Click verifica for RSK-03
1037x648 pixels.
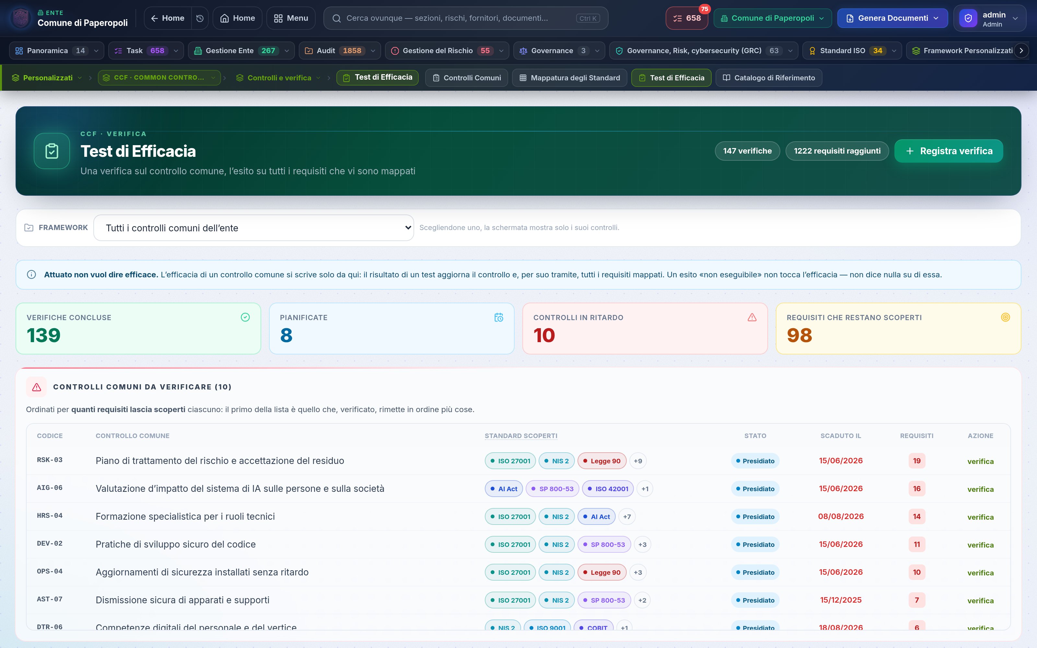click(980, 461)
